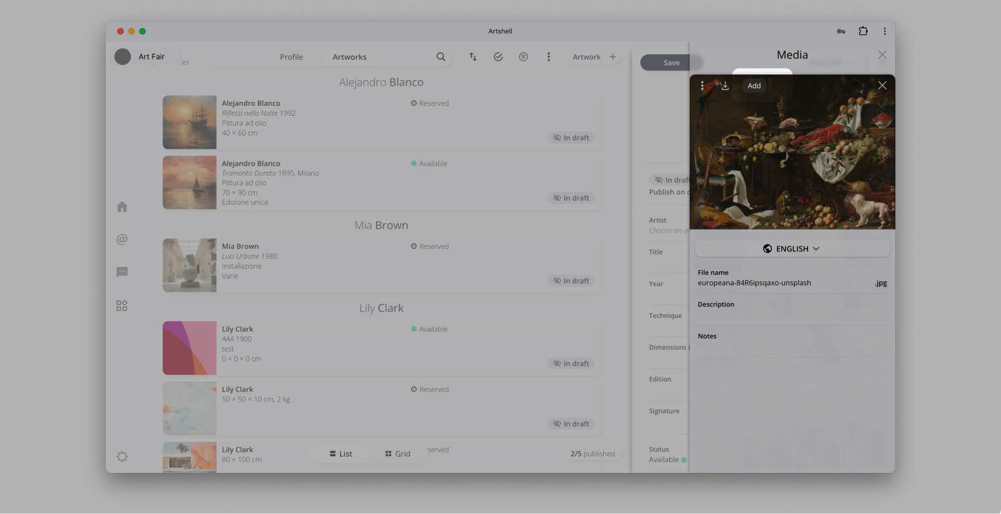The width and height of the screenshot is (1001, 514).
Task: Click the sort arrows icon
Action: click(x=473, y=57)
